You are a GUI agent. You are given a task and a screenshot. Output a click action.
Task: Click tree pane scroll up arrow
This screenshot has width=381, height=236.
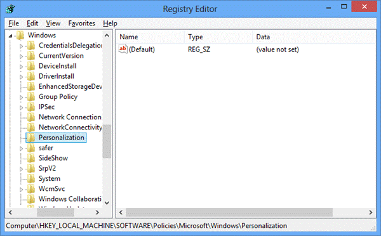coord(107,36)
